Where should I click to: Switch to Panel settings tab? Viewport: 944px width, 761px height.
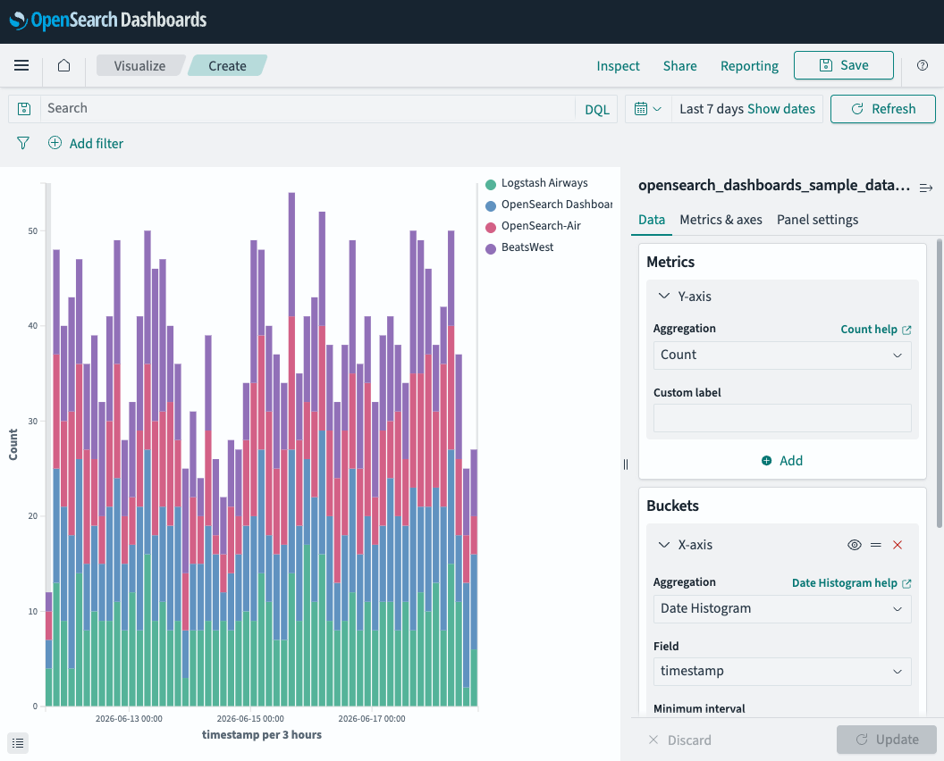[x=817, y=220]
